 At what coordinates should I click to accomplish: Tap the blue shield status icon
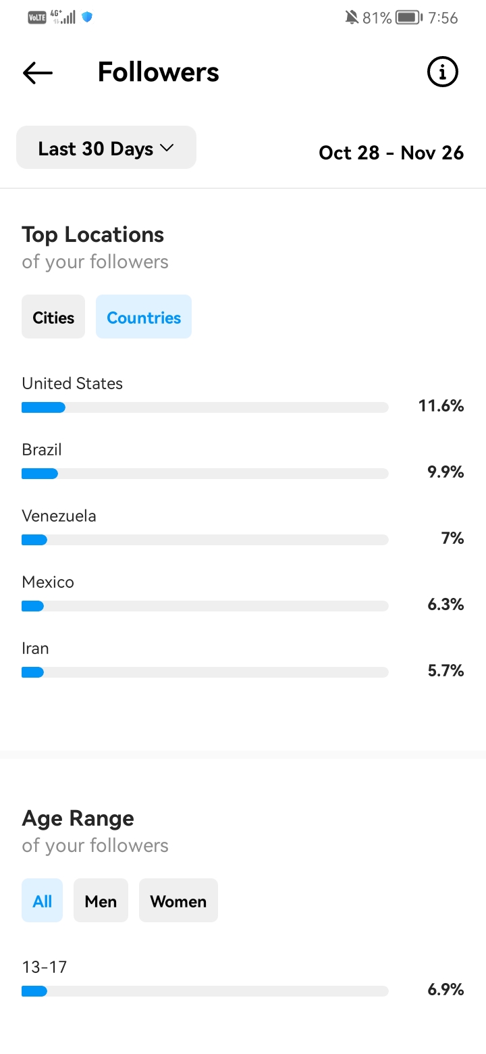coord(87,17)
